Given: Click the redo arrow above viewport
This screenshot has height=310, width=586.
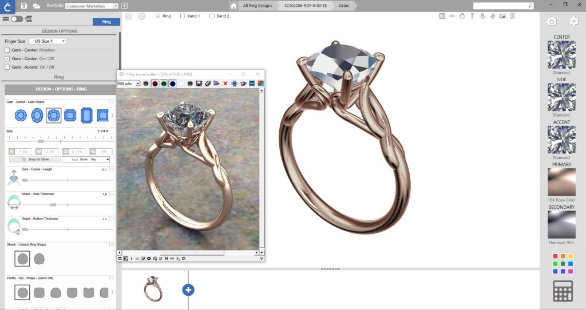Looking at the screenshot, I should coord(142,16).
